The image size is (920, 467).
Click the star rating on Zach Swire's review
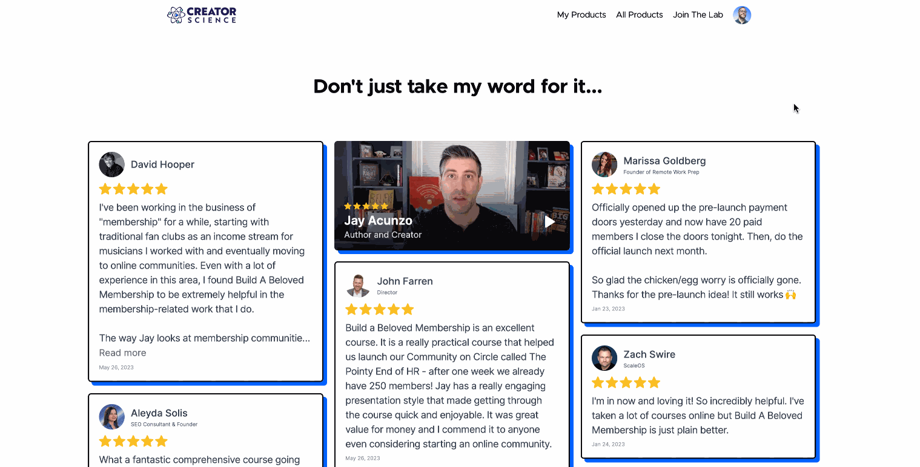pyautogui.click(x=626, y=382)
